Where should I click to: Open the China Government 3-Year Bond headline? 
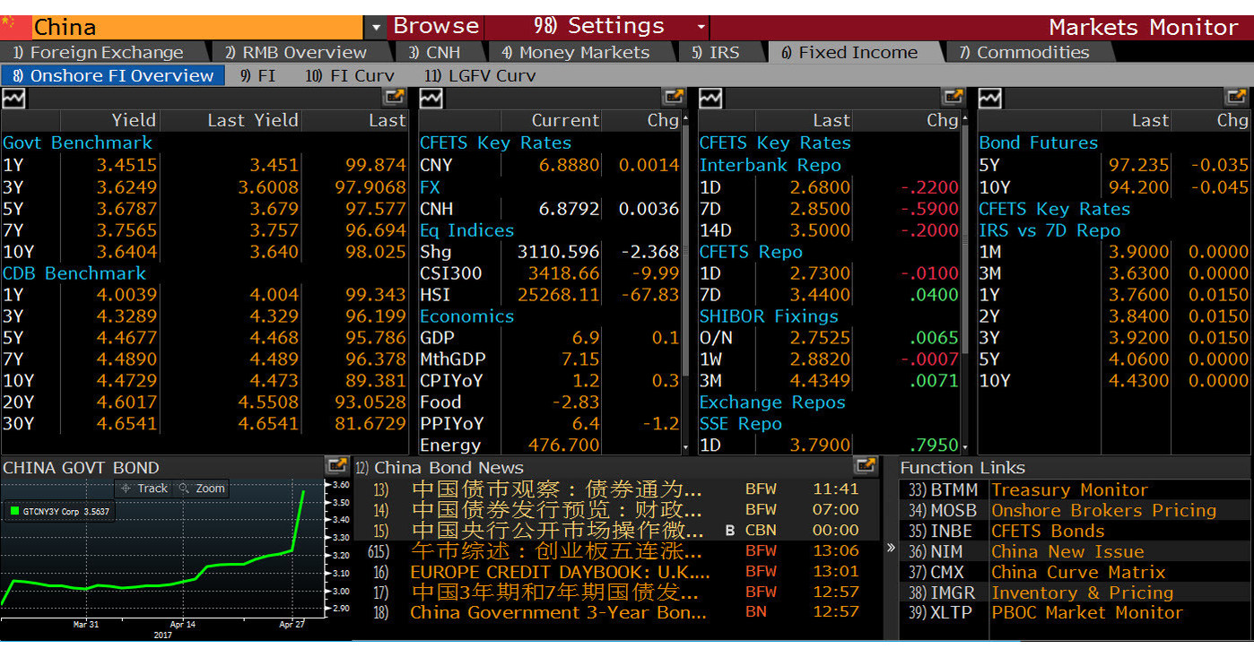(x=556, y=613)
